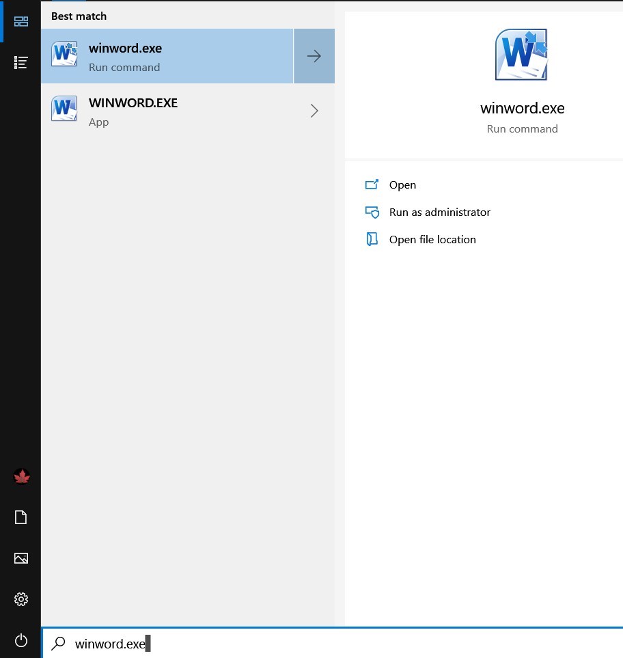Viewport: 623px width, 658px height.
Task: Open Settings gear icon
Action: [21, 599]
